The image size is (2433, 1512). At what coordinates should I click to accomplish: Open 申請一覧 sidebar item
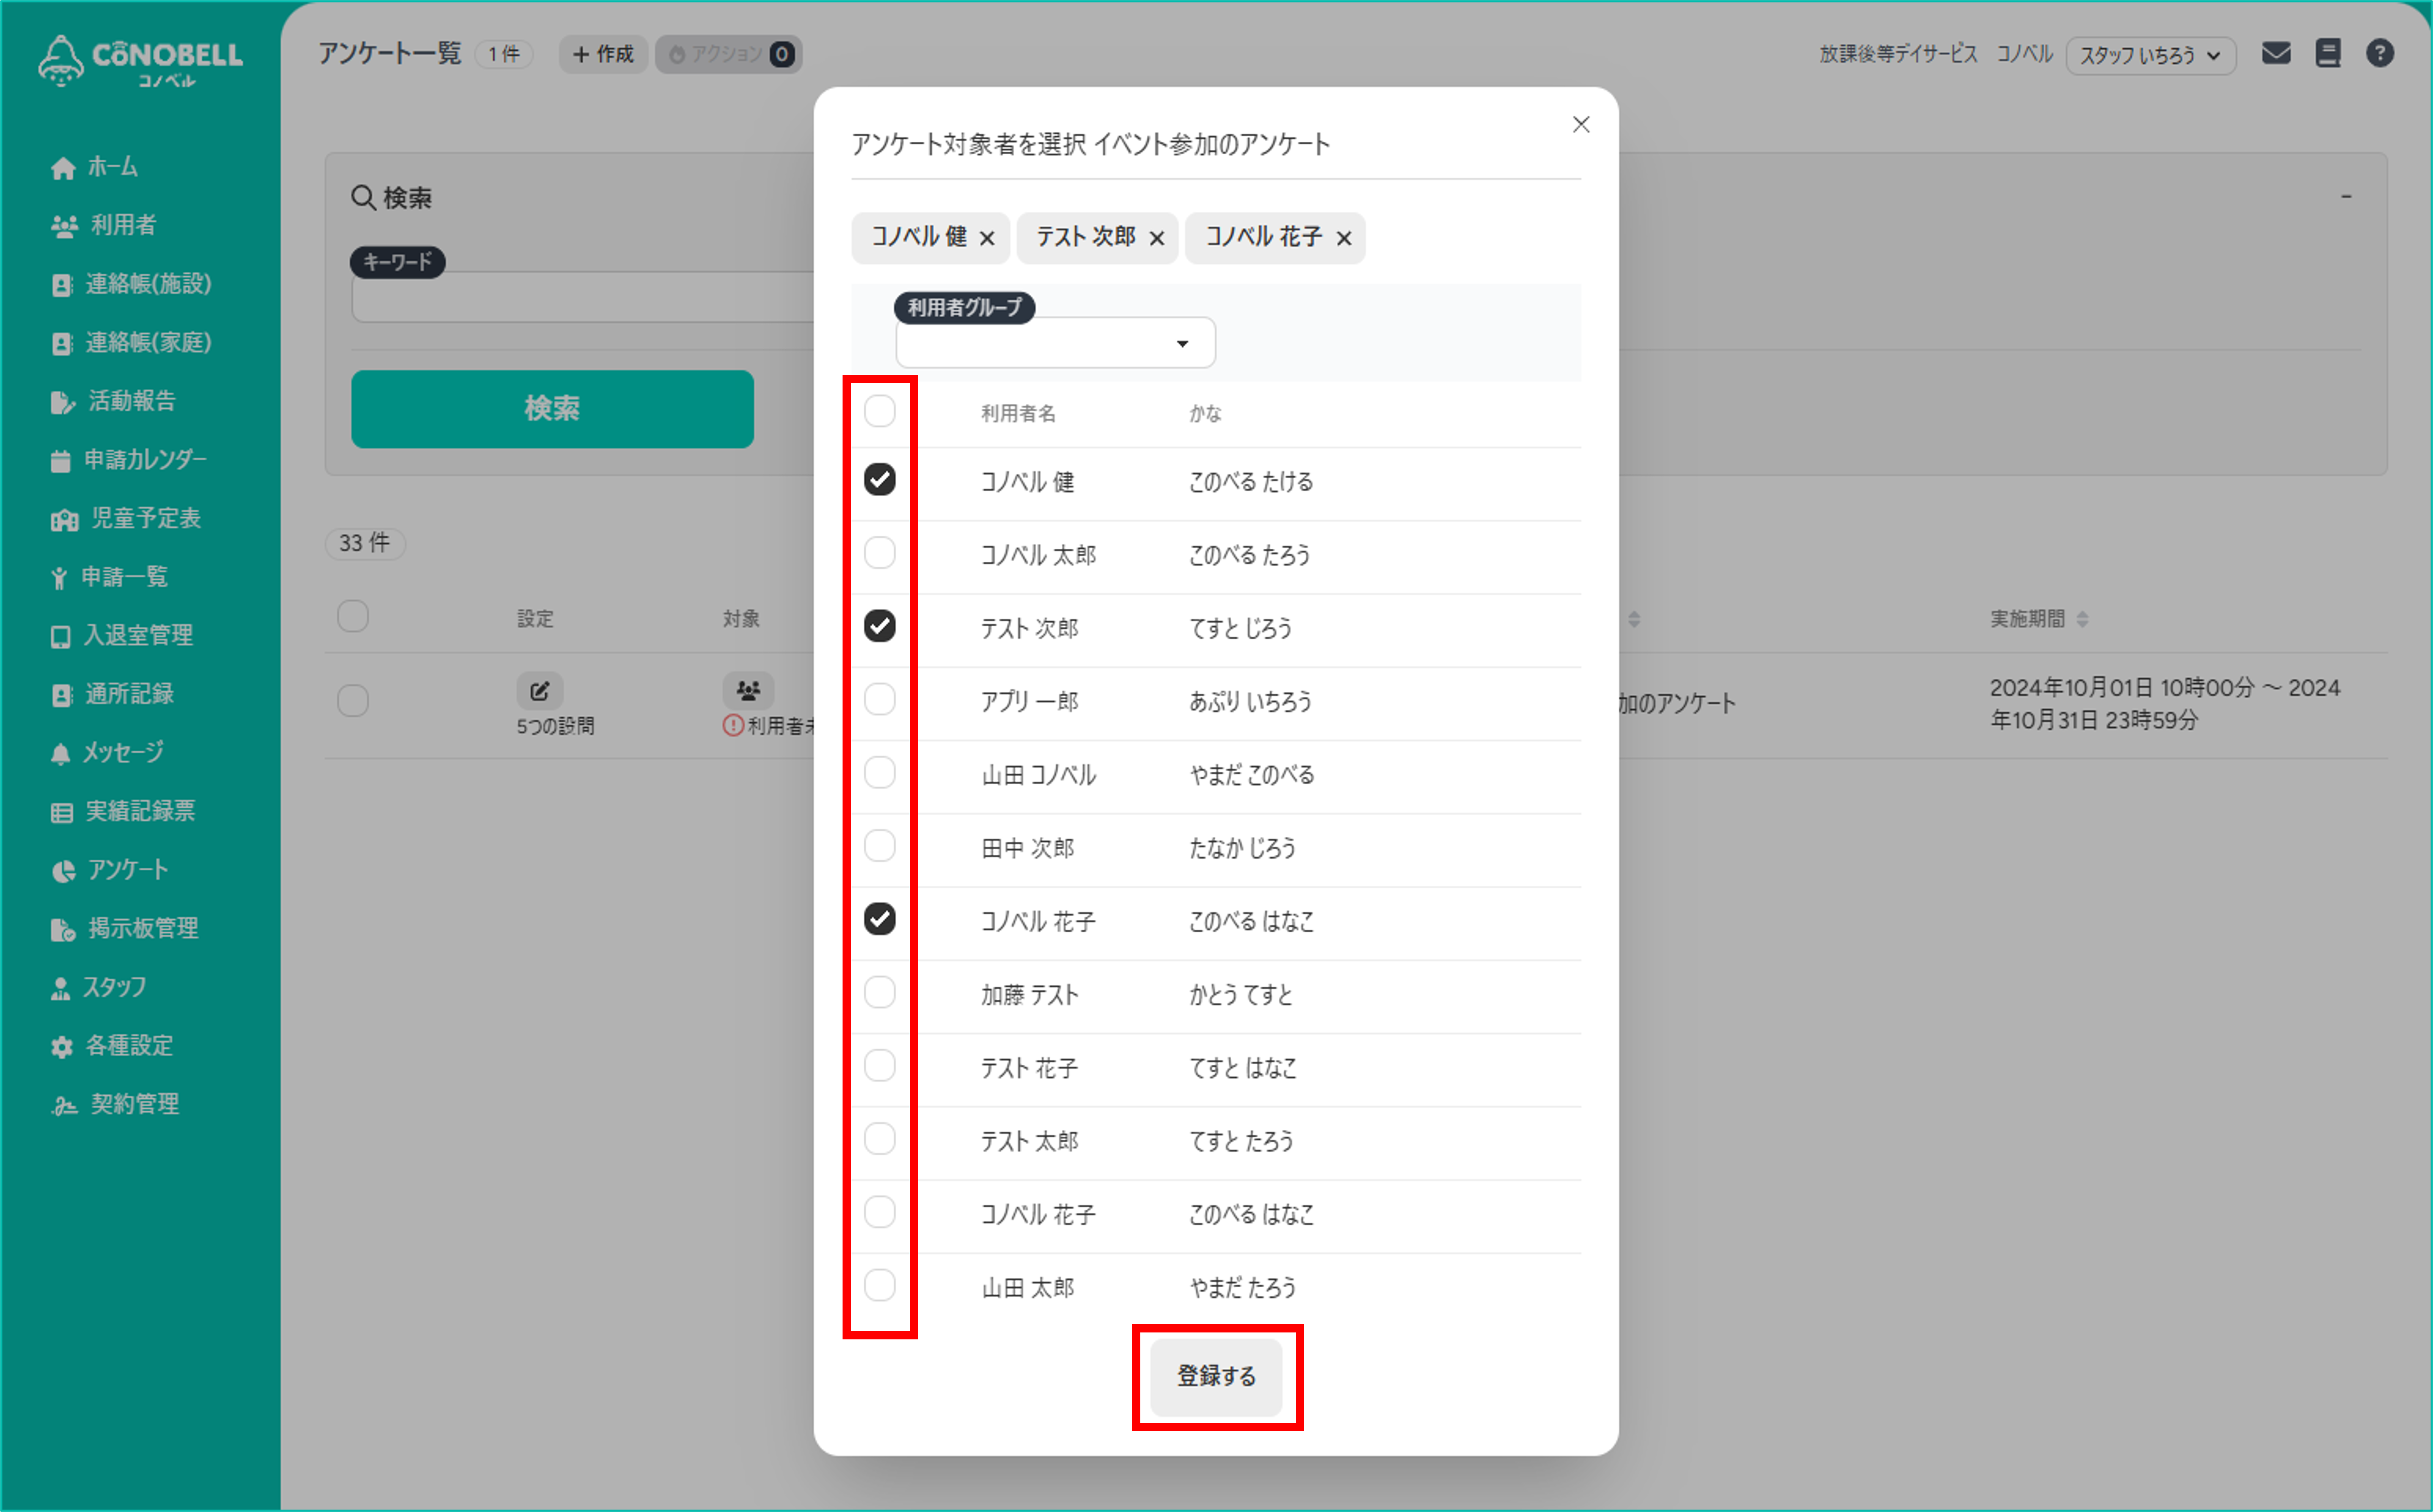[x=109, y=577]
